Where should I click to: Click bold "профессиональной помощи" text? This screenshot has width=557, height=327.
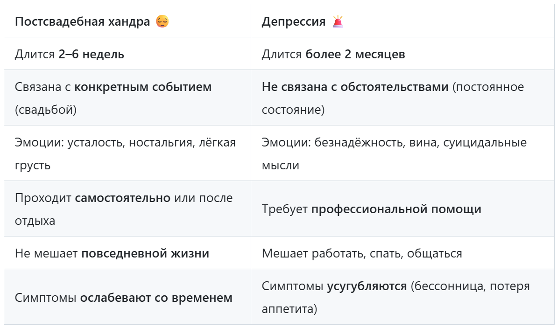tap(396, 209)
